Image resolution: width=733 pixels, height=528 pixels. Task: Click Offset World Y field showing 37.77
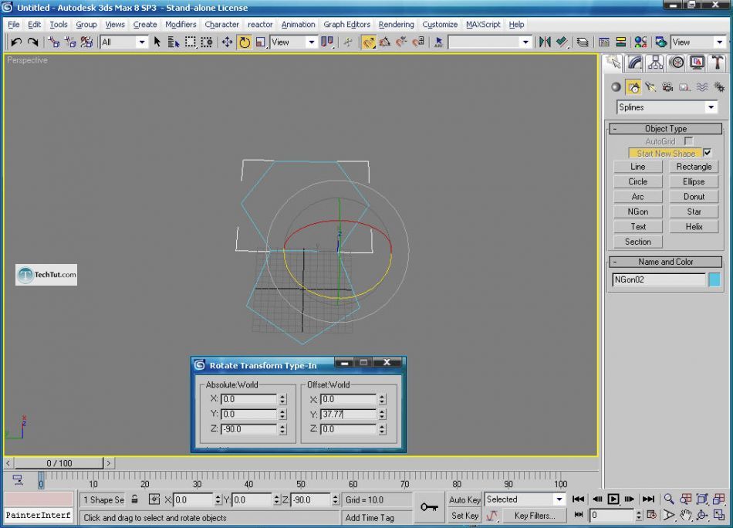pos(348,414)
